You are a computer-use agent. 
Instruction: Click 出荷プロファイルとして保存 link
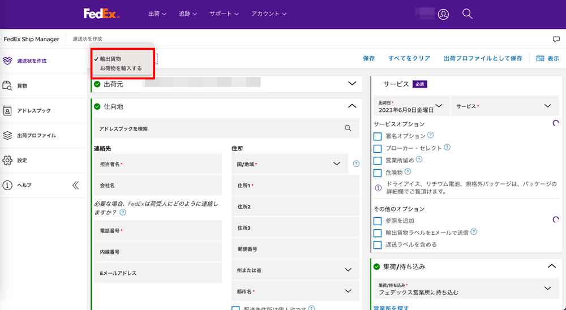click(483, 58)
